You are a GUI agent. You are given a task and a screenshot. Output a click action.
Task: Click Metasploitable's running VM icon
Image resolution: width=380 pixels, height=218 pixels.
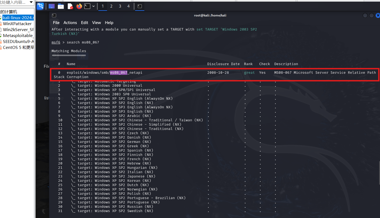[x=1, y=36]
